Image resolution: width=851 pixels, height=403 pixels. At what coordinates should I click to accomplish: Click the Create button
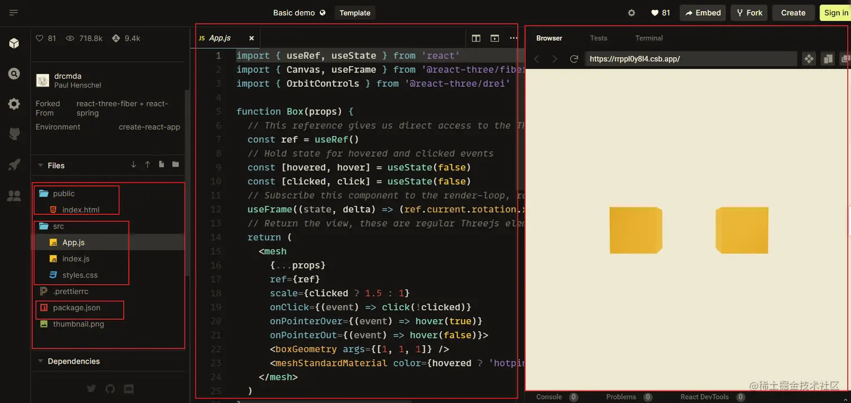pyautogui.click(x=793, y=13)
